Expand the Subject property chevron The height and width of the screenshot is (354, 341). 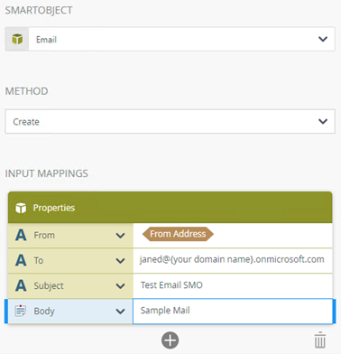point(120,286)
